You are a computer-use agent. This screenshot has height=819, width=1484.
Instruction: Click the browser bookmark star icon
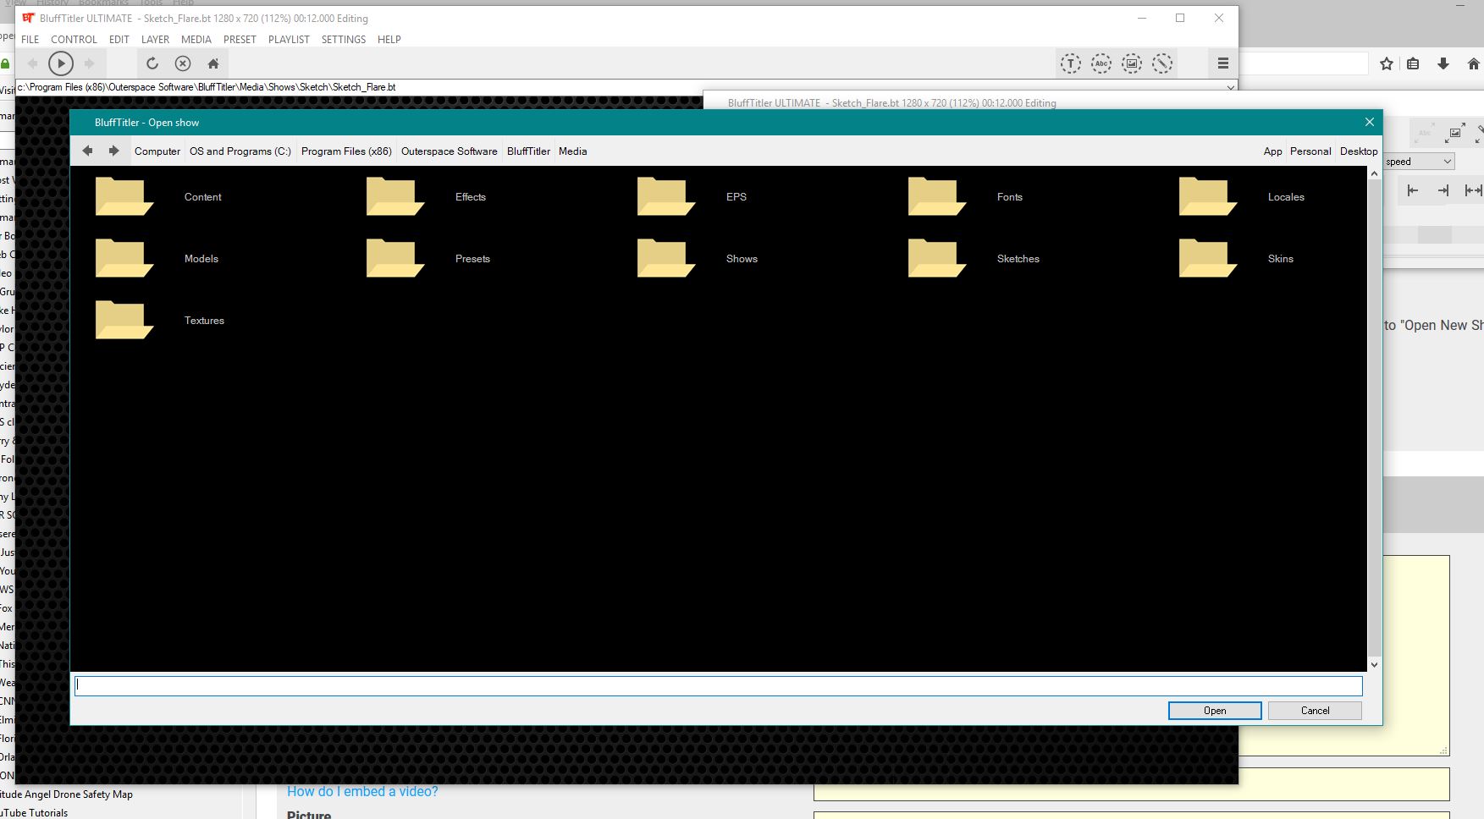click(1386, 63)
